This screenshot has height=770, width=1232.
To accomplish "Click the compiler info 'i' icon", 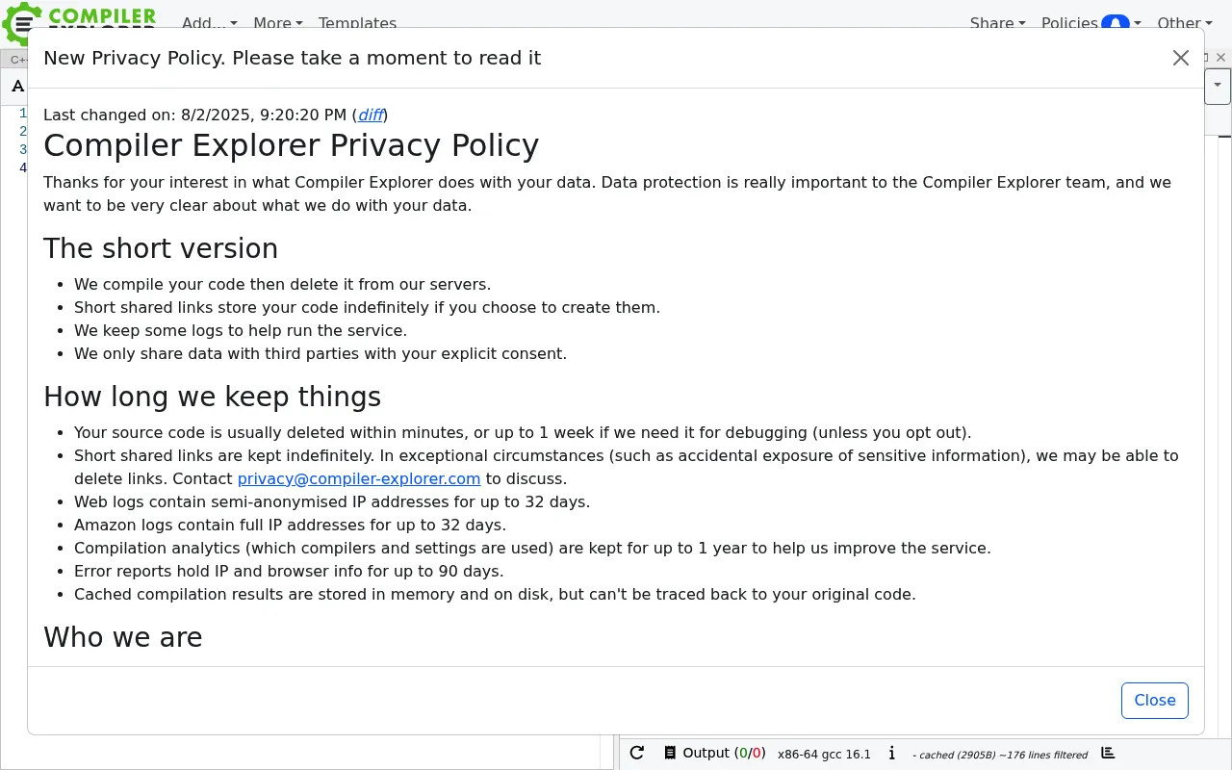I will click(x=892, y=754).
